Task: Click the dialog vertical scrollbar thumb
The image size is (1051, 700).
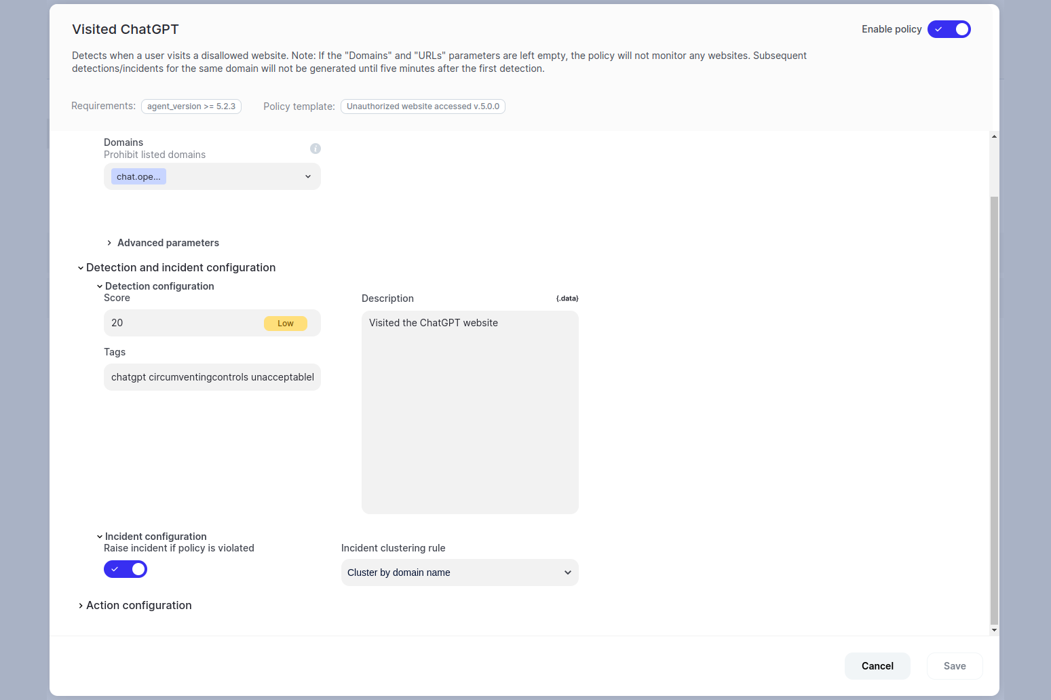Action: [994, 410]
